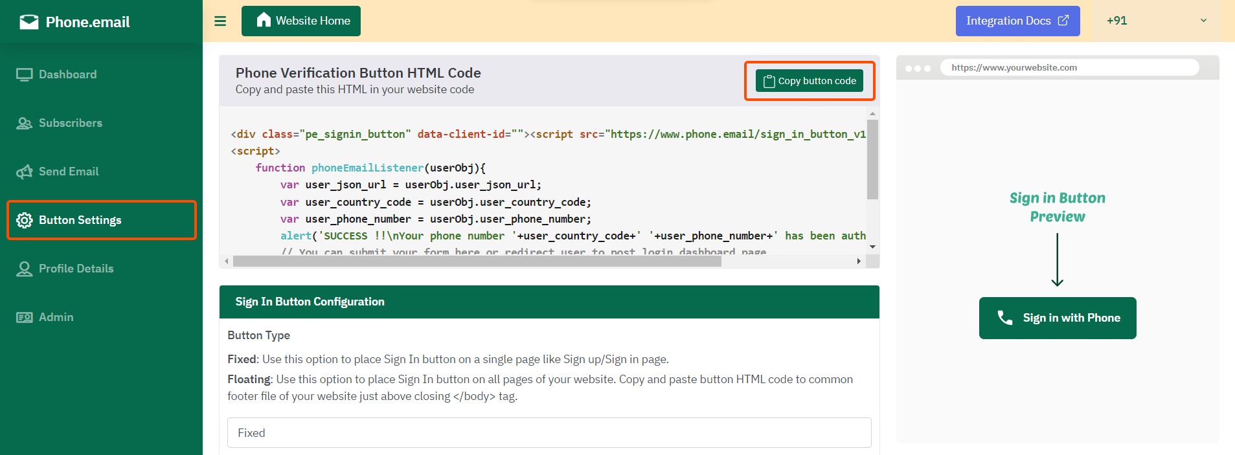The width and height of the screenshot is (1235, 455).
Task: Click the external link icon on Integration Docs
Action: pyautogui.click(x=1063, y=21)
